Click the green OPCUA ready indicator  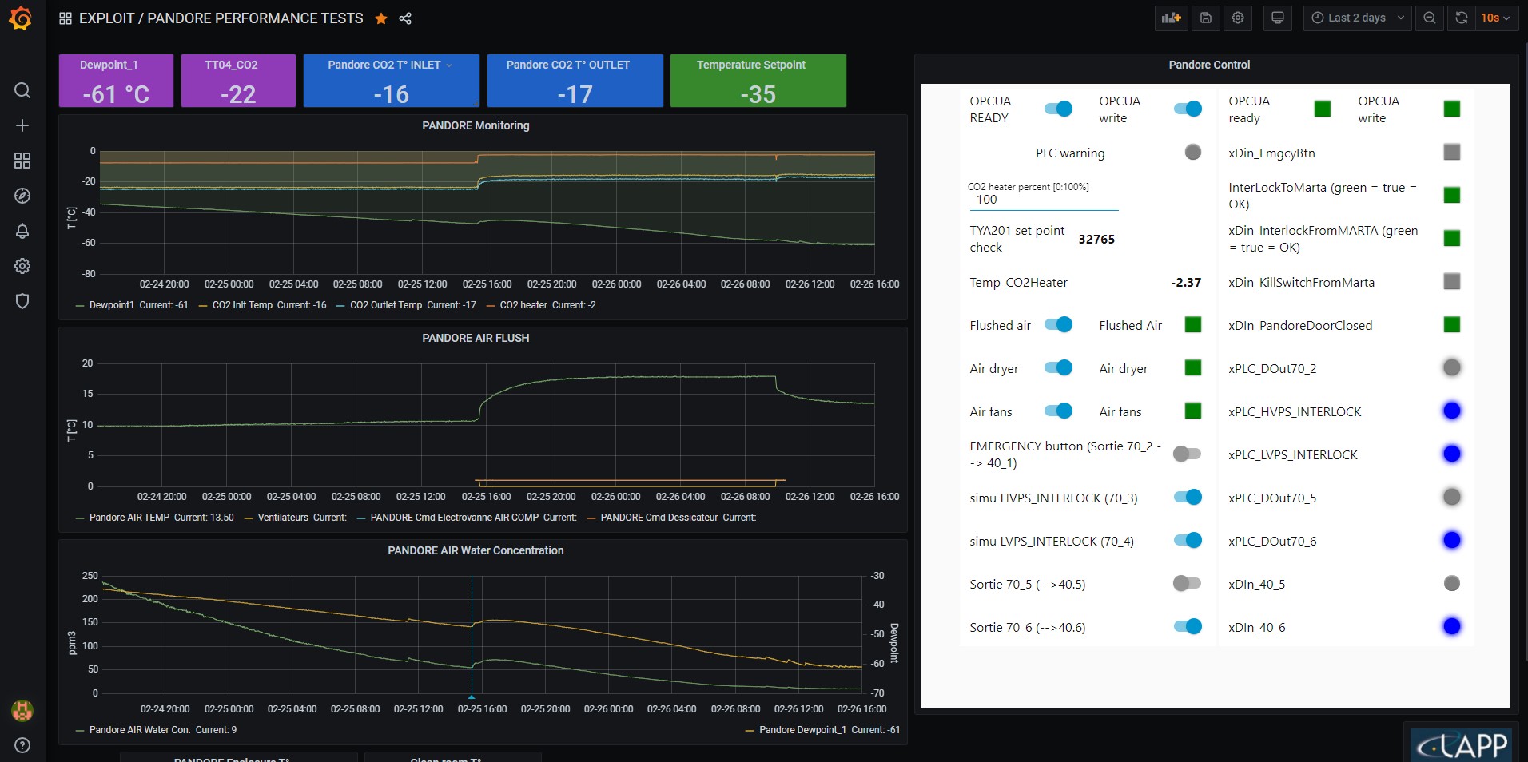pos(1323,109)
